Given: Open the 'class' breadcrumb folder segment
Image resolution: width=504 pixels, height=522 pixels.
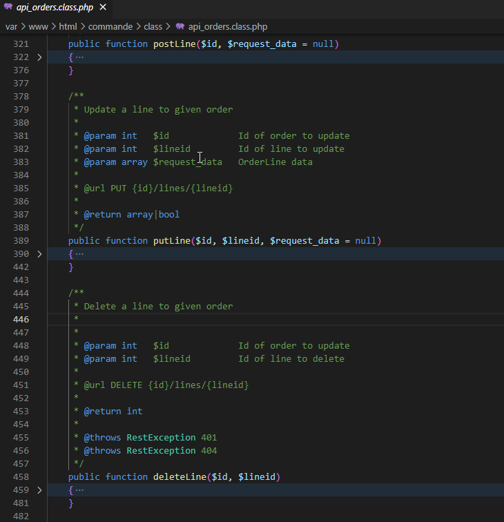Looking at the screenshot, I should 153,27.
